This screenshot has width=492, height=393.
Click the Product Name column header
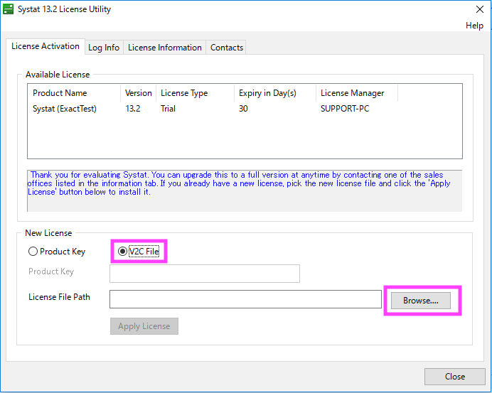[74, 93]
